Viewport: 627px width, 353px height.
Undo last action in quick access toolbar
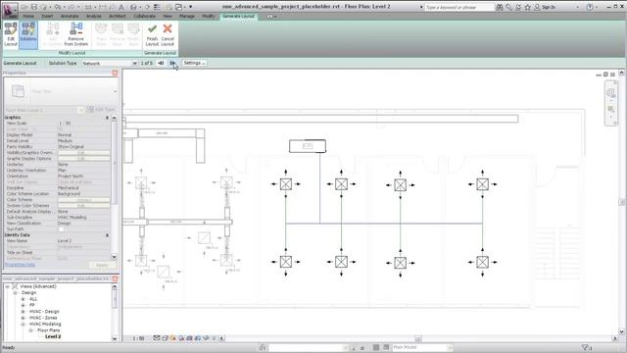58,7
